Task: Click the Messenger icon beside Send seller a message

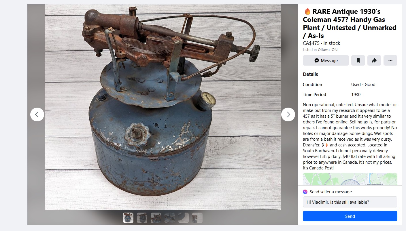Action: [305, 192]
